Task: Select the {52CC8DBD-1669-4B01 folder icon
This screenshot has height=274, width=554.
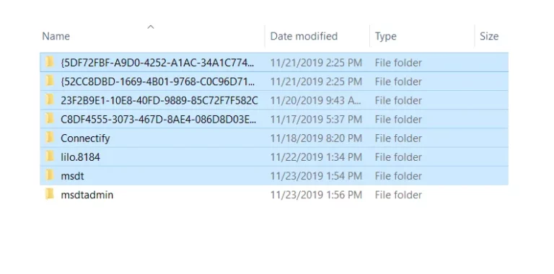Action: click(x=50, y=81)
